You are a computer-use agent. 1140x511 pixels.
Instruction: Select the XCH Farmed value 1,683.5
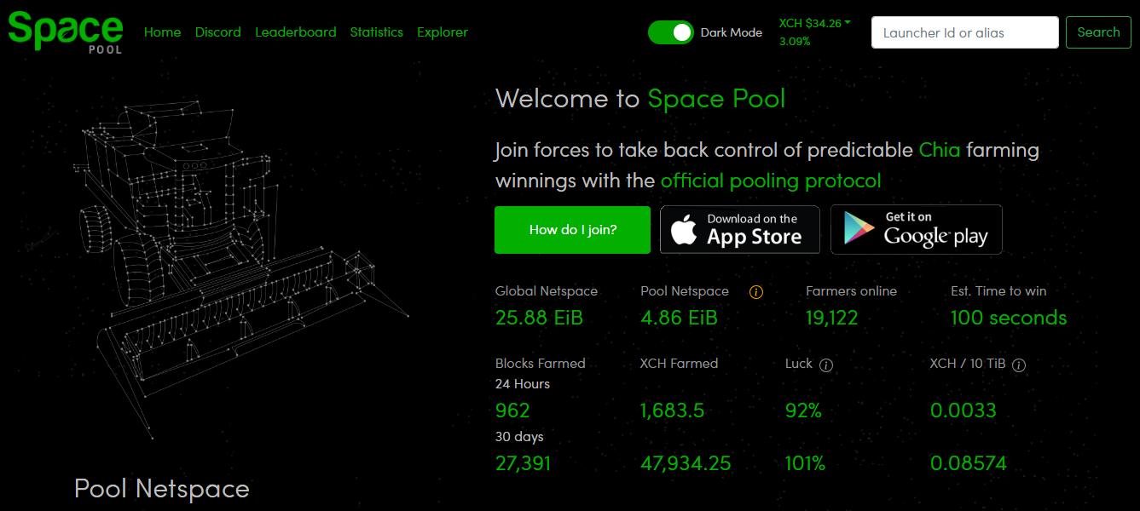(673, 411)
